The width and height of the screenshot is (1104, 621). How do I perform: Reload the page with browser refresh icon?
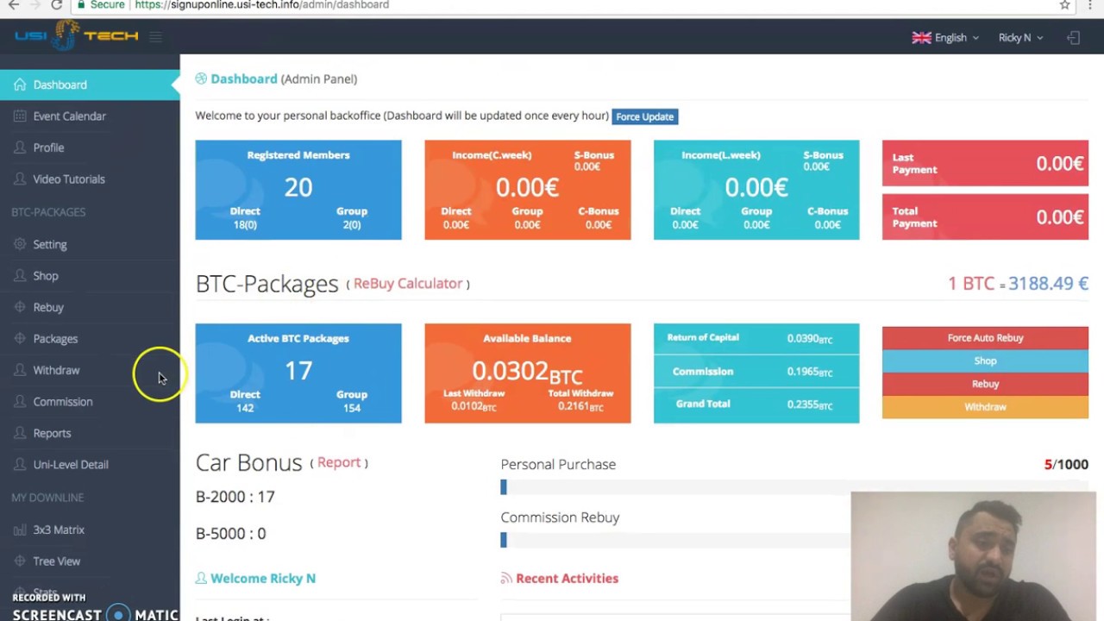coord(56,4)
